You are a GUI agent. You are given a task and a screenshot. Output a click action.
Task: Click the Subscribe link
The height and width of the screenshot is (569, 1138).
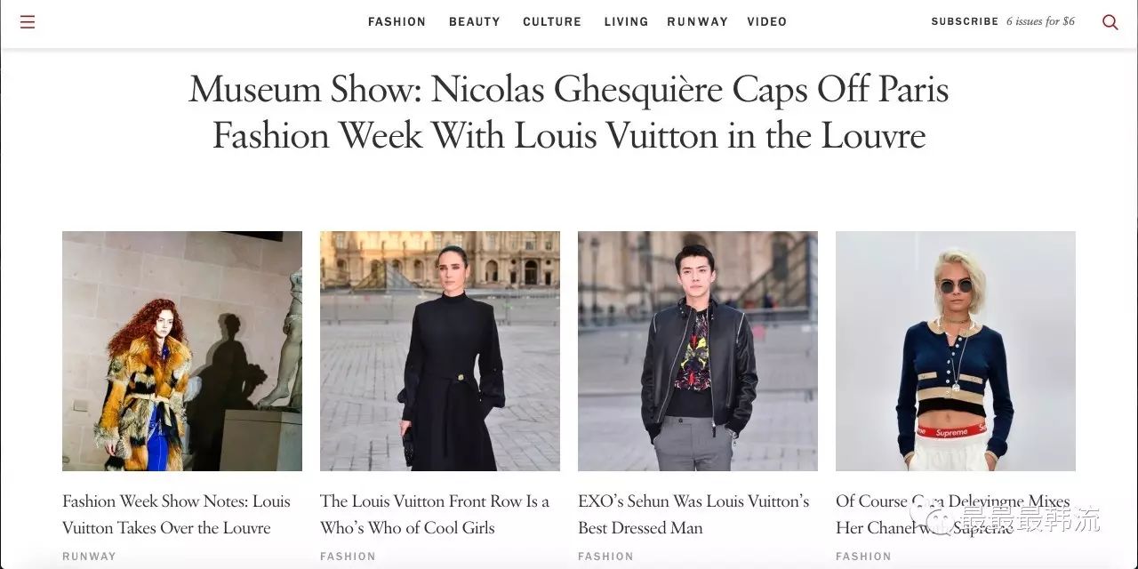(965, 21)
